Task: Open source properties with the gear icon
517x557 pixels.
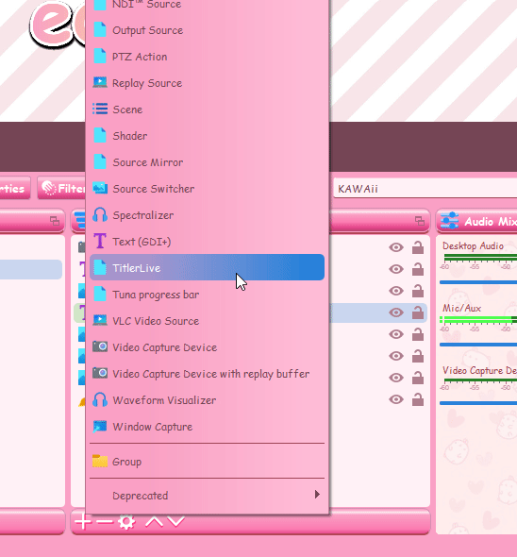Action: pyautogui.click(x=126, y=522)
